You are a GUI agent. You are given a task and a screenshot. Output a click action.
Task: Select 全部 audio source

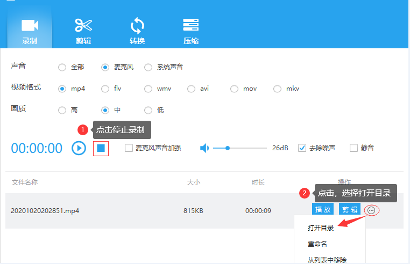[x=62, y=67]
